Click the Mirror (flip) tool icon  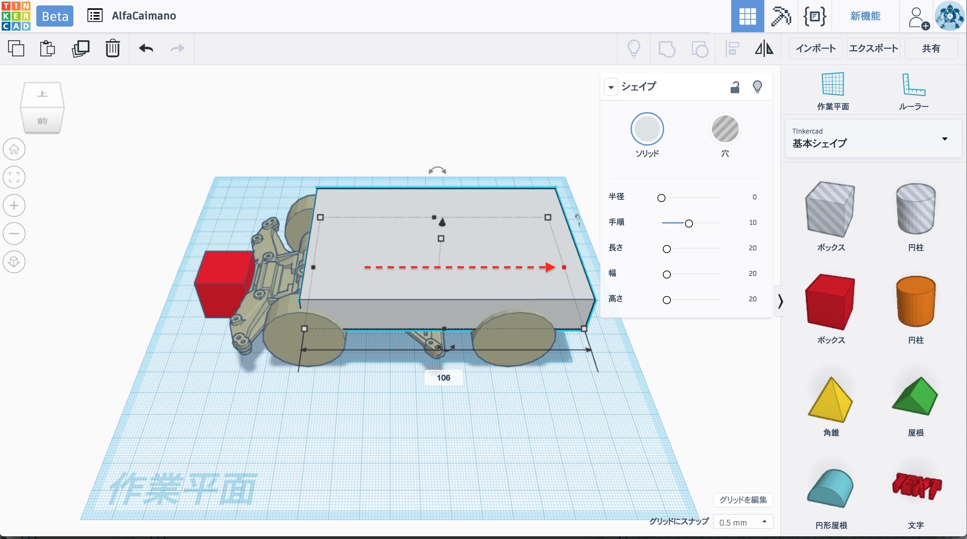pyautogui.click(x=764, y=48)
